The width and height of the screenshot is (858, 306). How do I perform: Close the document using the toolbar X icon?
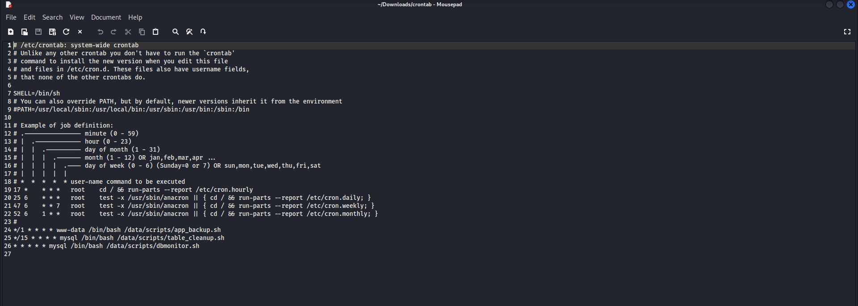[x=80, y=32]
